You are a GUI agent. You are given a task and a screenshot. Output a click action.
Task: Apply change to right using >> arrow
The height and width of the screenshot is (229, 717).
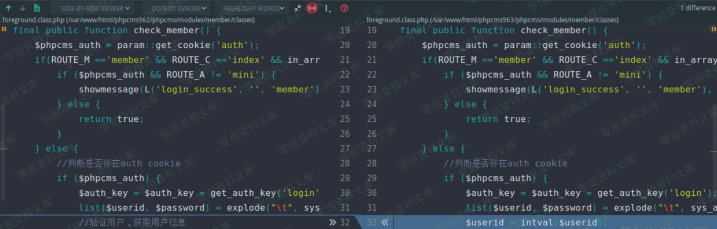pyautogui.click(x=332, y=222)
